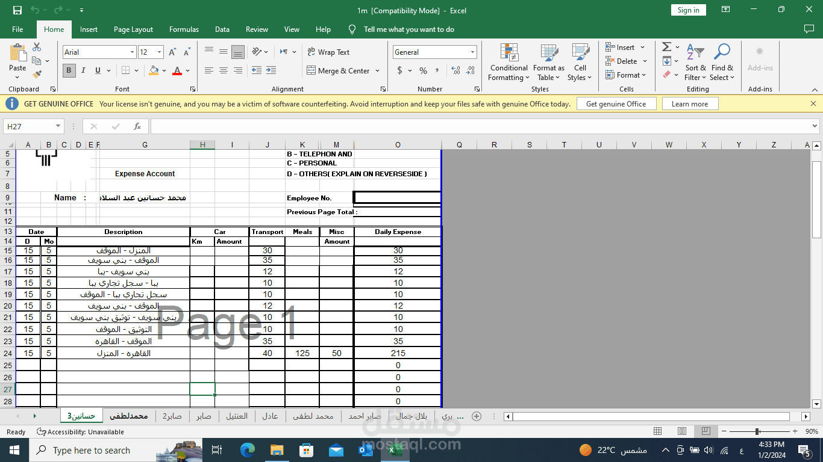Toggle Bold formatting

coord(69,70)
